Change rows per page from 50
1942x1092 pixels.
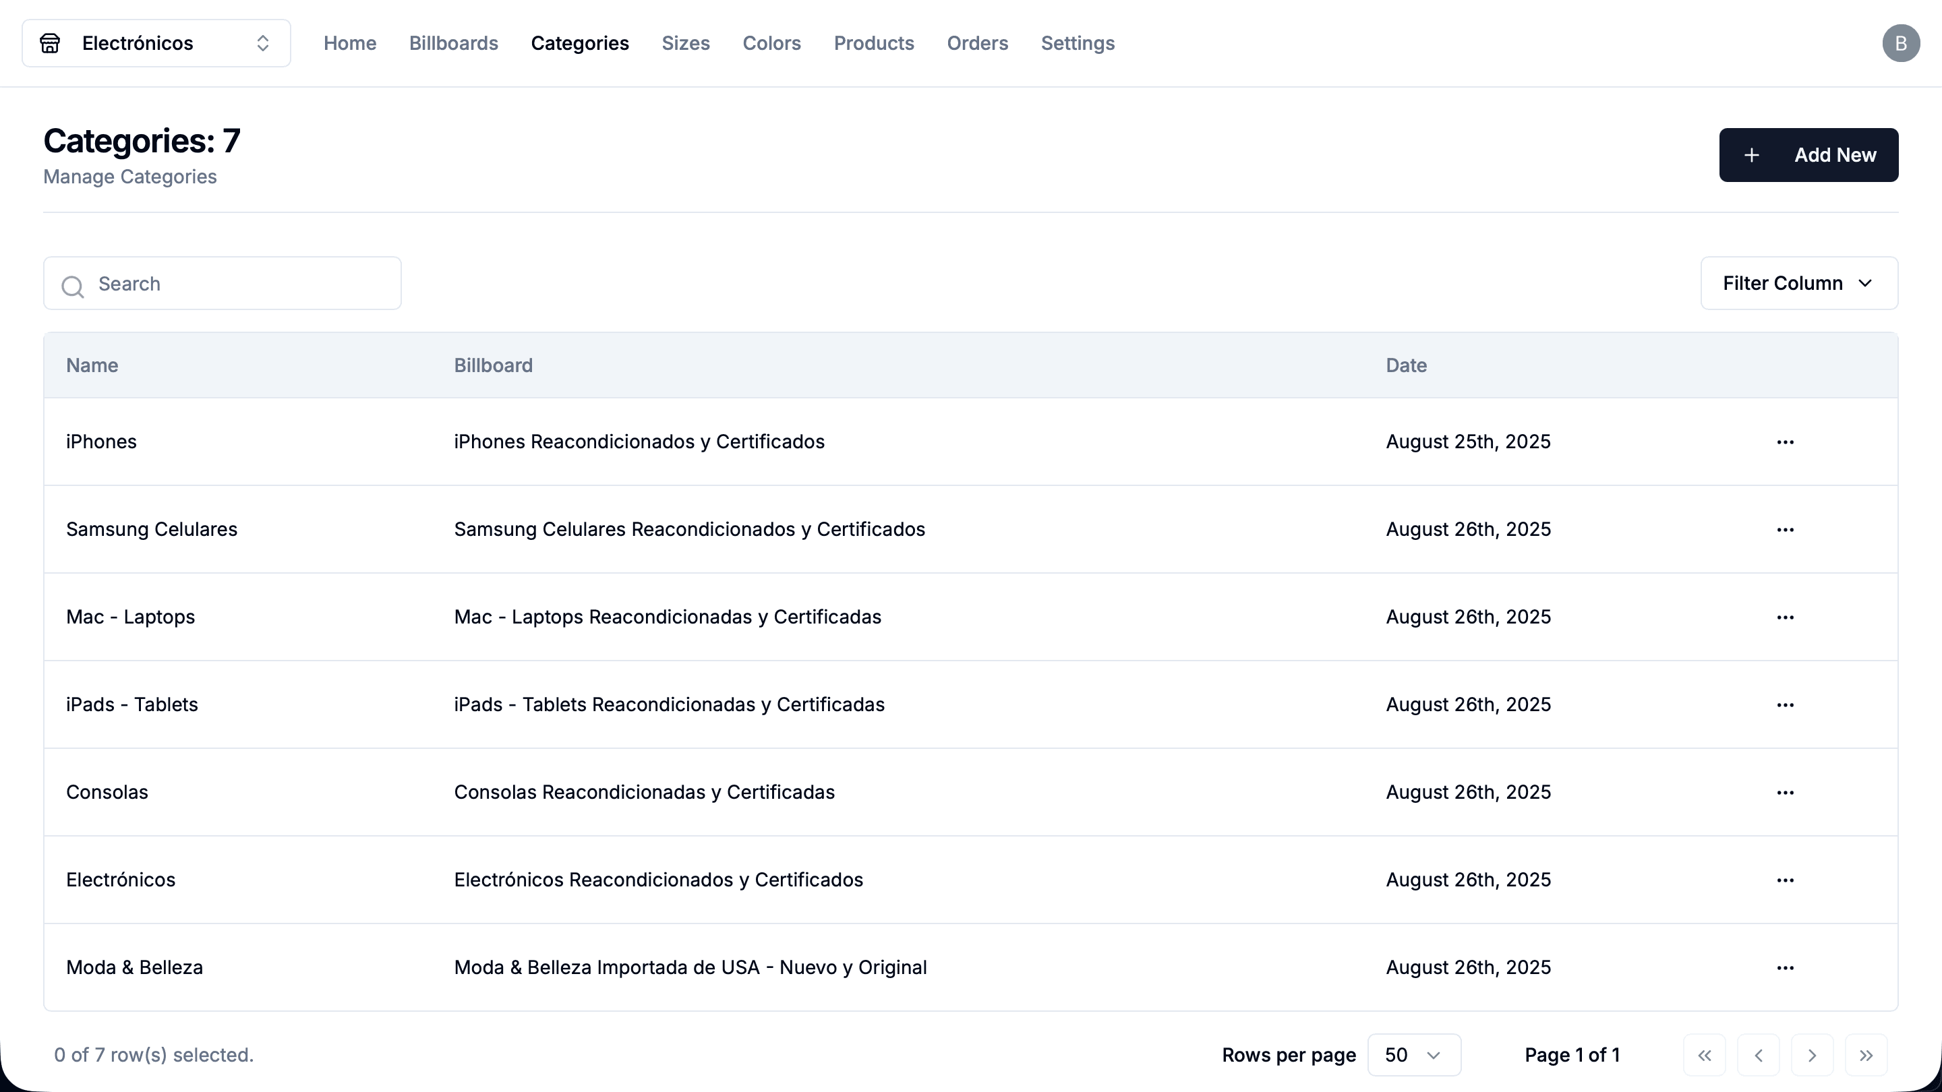click(x=1413, y=1055)
